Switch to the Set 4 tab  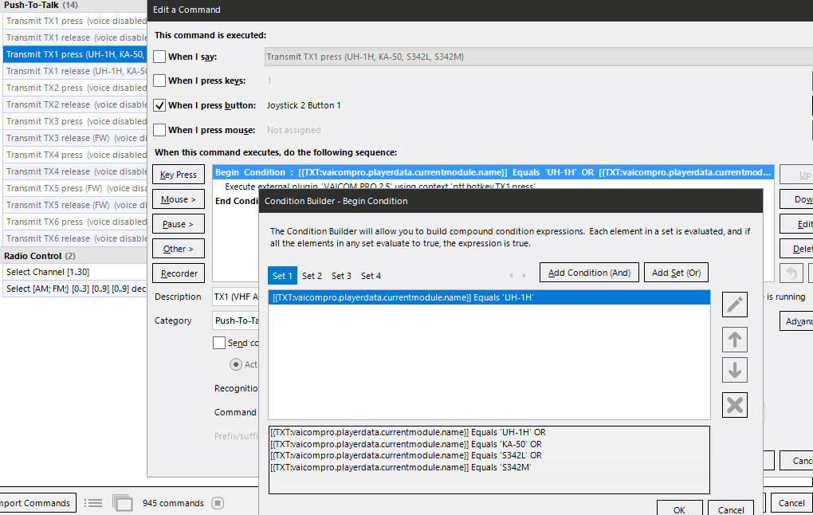pyautogui.click(x=371, y=275)
